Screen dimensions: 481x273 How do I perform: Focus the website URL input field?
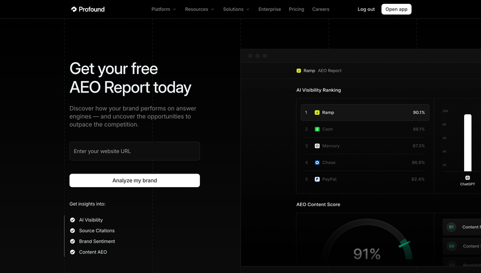pyautogui.click(x=135, y=151)
